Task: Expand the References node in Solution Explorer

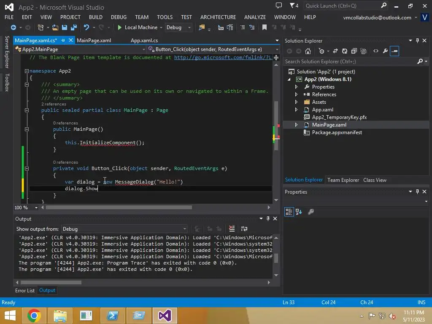Action: click(297, 94)
